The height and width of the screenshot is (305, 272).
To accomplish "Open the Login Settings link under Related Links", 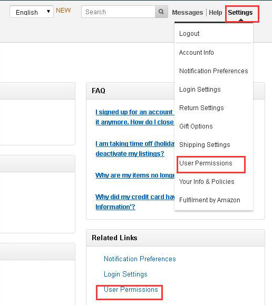I will pos(125,274).
